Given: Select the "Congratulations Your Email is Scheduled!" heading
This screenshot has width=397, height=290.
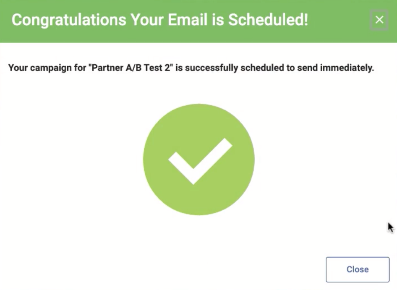Looking at the screenshot, I should 160,20.
